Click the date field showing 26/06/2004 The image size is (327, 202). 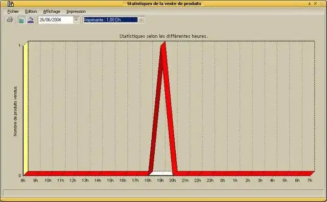tap(56, 20)
